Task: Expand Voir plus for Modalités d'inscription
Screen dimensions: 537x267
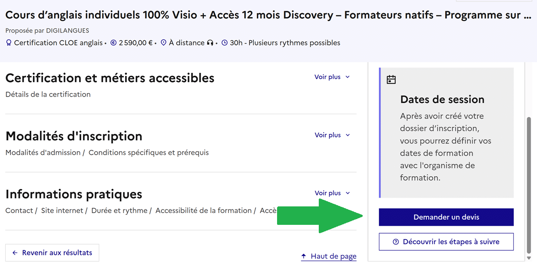Action: click(x=332, y=135)
